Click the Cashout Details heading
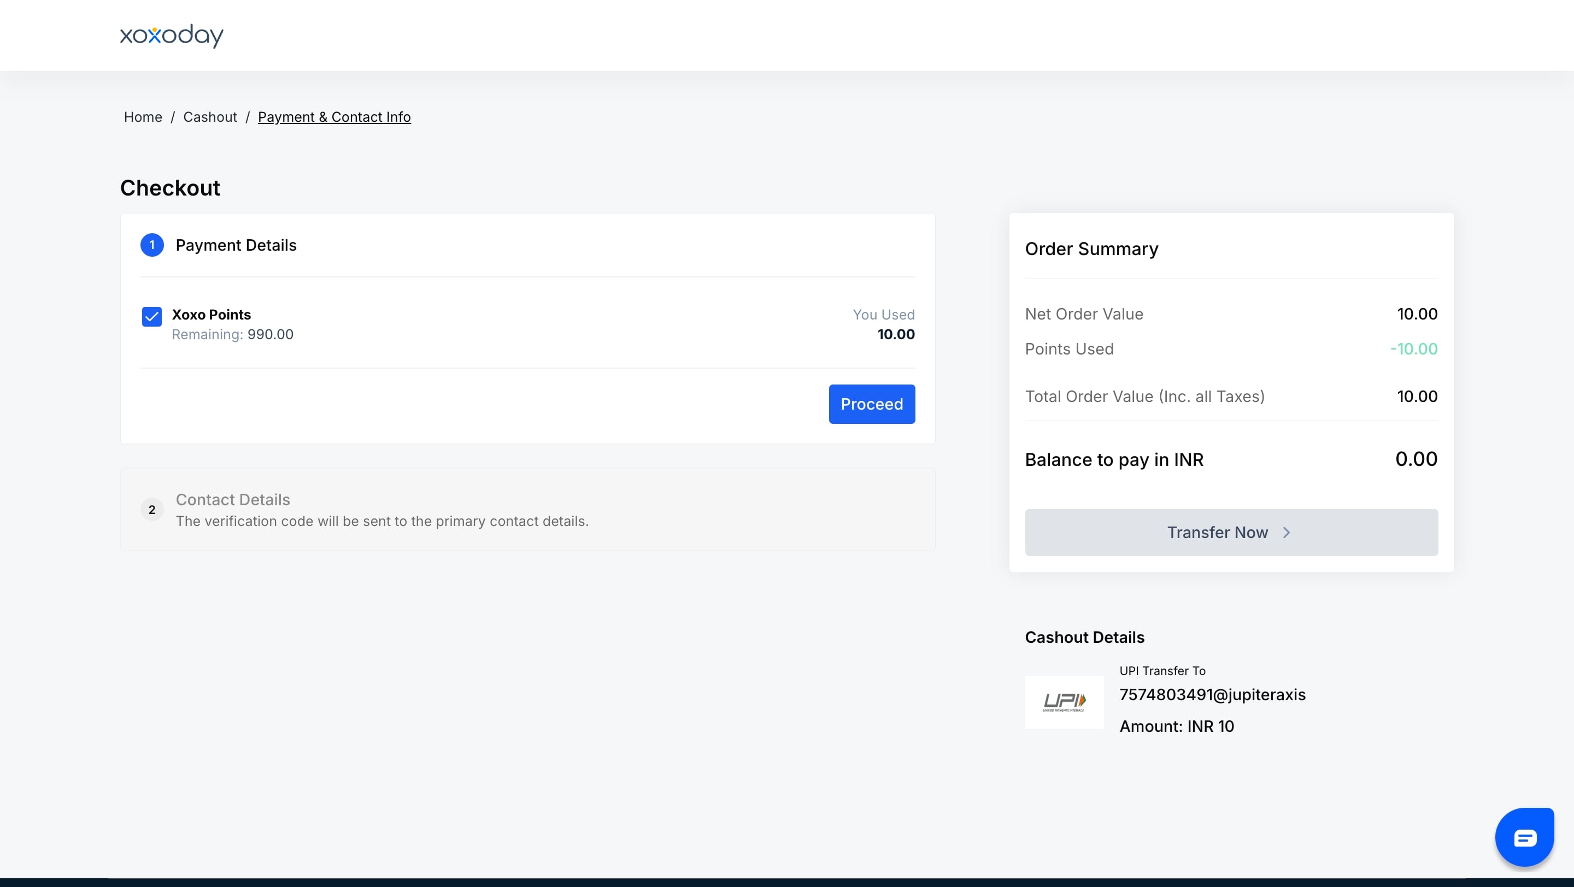 coord(1084,637)
